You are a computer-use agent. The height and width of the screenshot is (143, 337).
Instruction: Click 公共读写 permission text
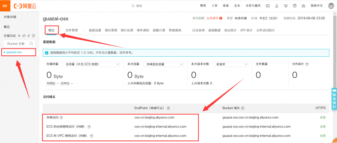click(x=212, y=18)
